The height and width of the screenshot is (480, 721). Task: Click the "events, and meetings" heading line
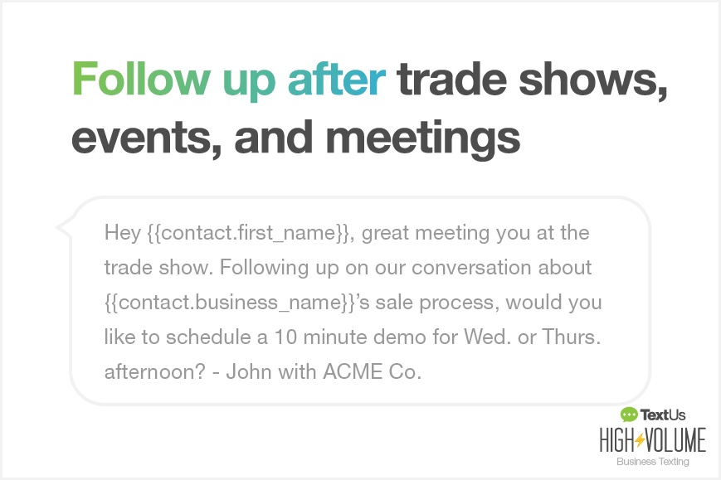coord(295,138)
